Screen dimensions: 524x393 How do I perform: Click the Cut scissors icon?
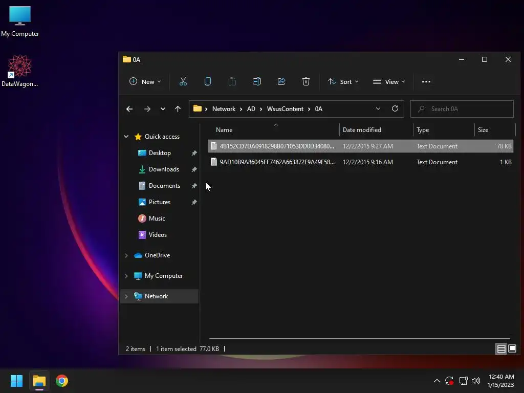183,81
